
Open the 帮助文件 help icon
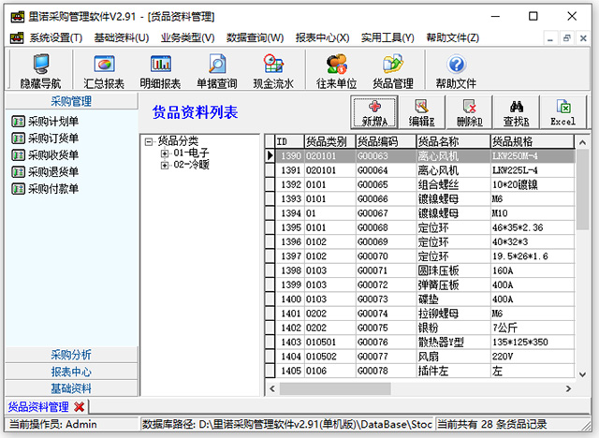pos(456,71)
